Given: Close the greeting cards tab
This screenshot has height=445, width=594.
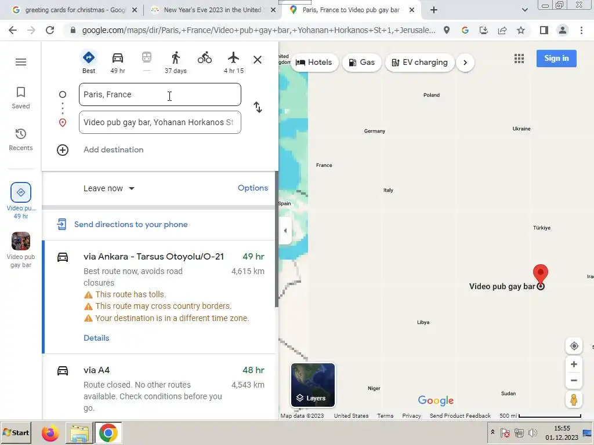Looking at the screenshot, I should 135,10.
